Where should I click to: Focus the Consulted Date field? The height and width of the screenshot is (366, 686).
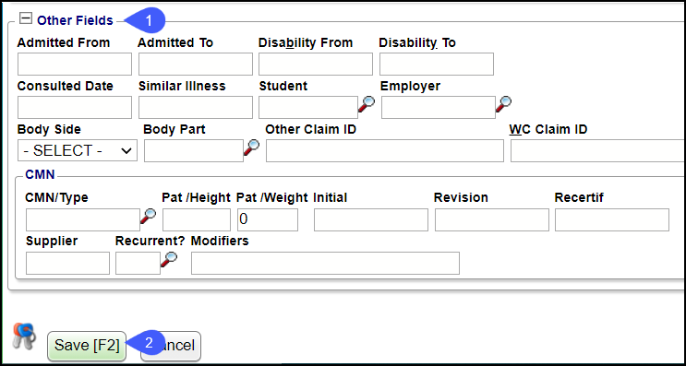(x=75, y=108)
